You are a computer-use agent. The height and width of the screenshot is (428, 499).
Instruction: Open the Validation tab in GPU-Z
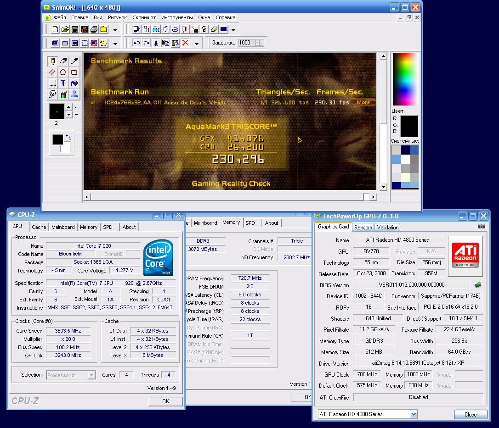tap(387, 227)
